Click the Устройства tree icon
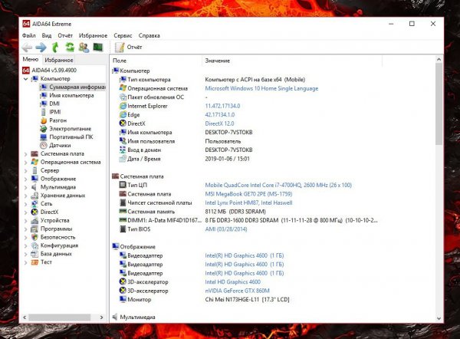The width and height of the screenshot is (460, 339). 34,220
